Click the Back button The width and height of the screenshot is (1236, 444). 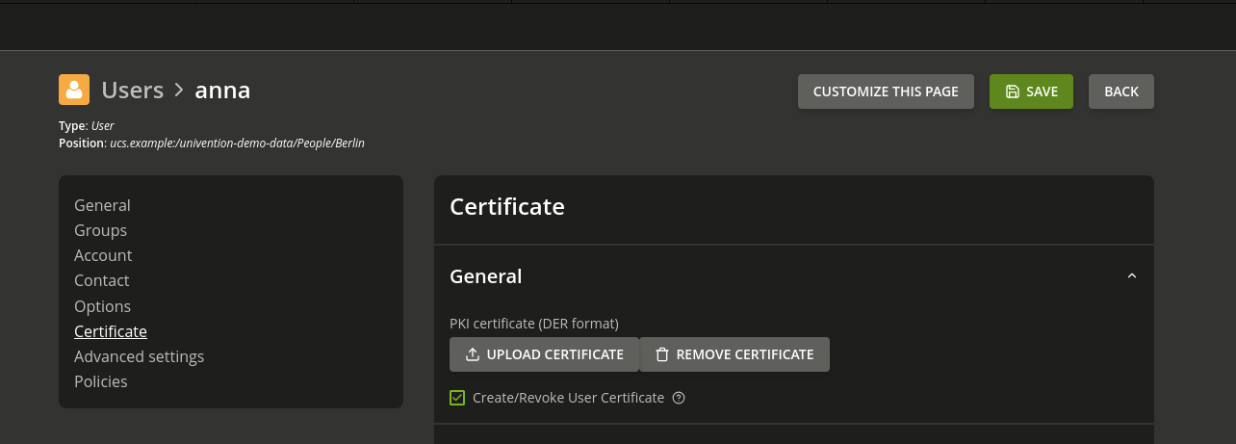1121,91
